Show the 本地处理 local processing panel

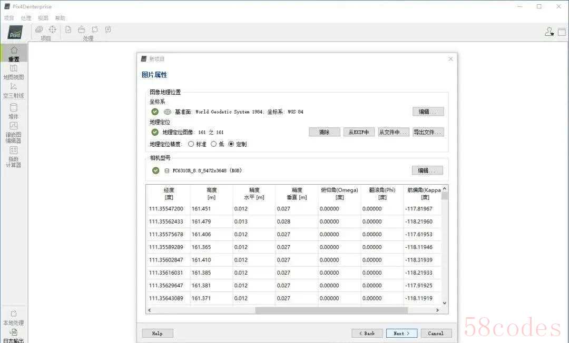pos(13,318)
